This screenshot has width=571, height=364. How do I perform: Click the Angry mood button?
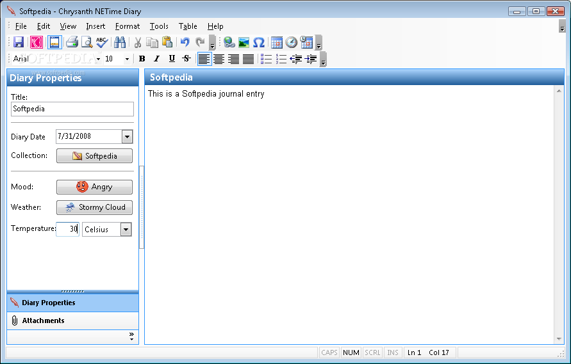click(x=94, y=187)
